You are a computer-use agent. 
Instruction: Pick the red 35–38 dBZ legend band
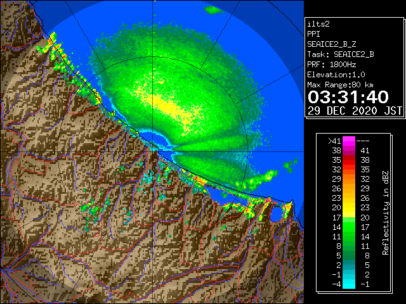click(x=349, y=160)
